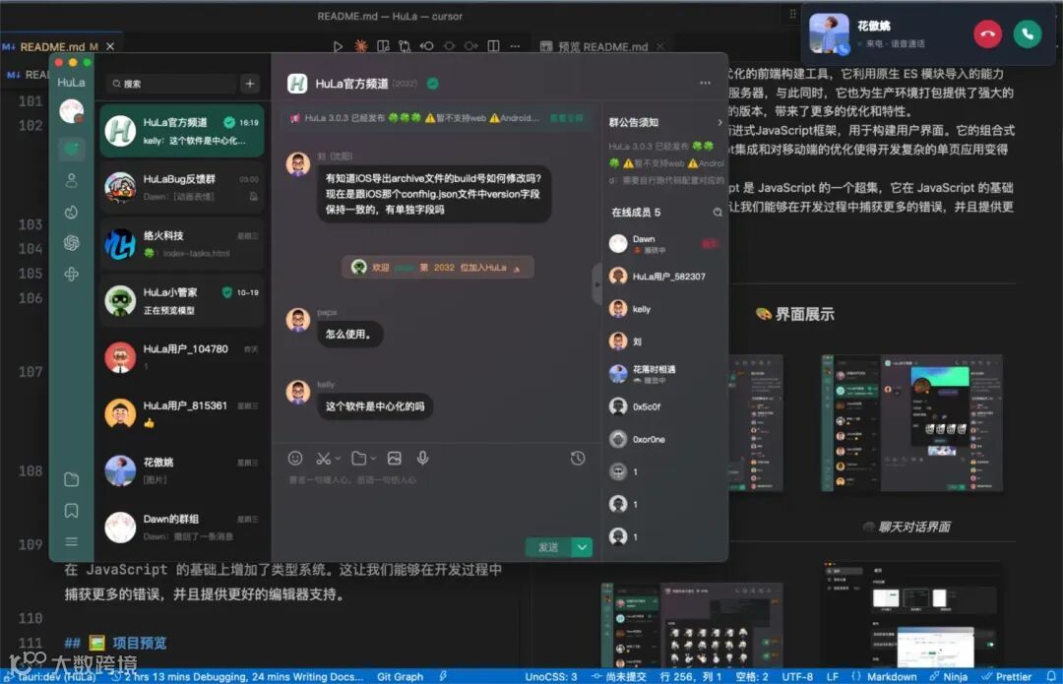Open the HuLa用户_815361 conversation
Viewport: 1063px width, 684px height.
click(182, 413)
